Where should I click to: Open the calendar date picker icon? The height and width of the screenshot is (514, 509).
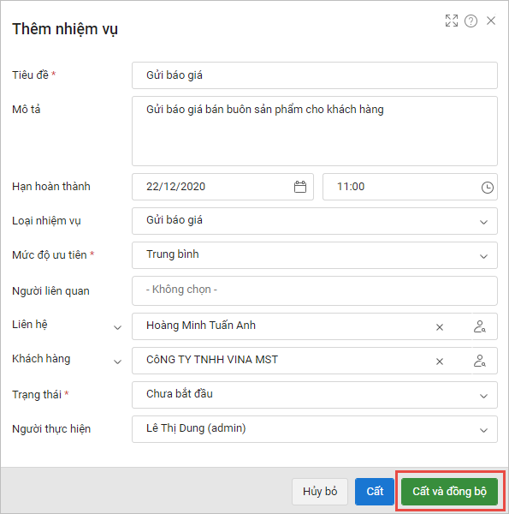coord(299,187)
